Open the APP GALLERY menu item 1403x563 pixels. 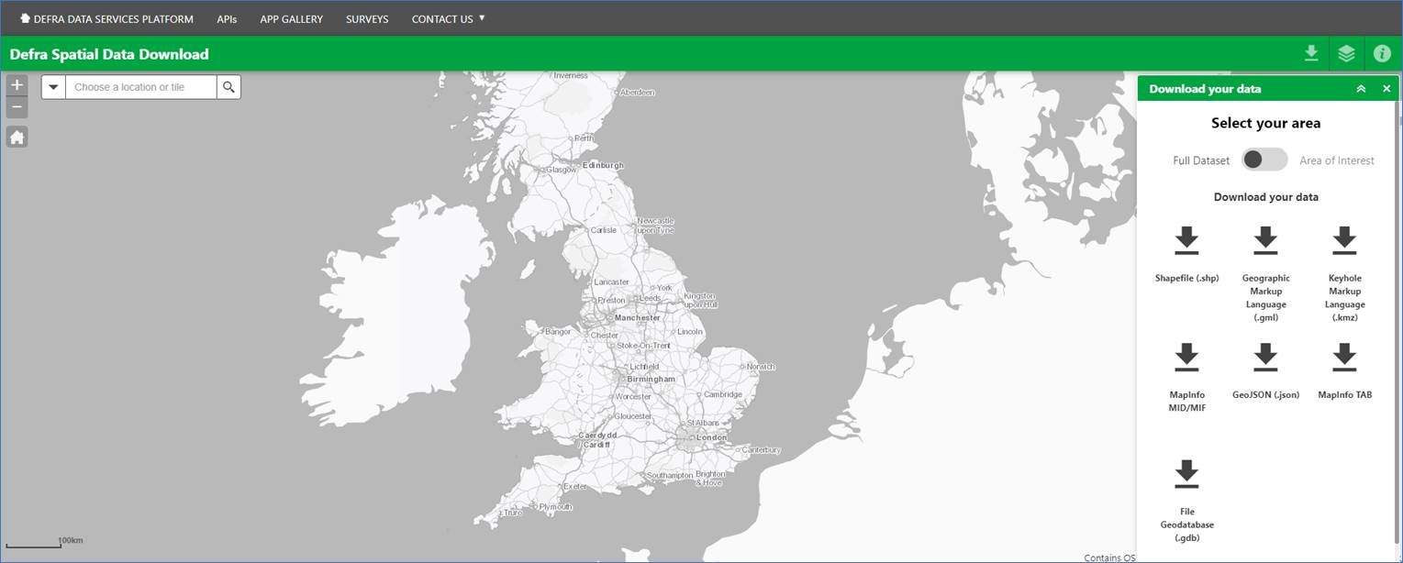[x=291, y=18]
